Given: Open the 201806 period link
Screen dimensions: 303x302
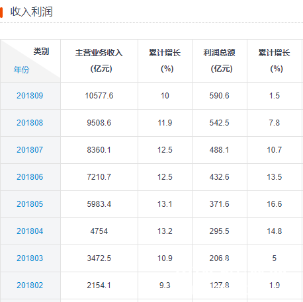Looking at the screenshot, I should tap(30, 177).
